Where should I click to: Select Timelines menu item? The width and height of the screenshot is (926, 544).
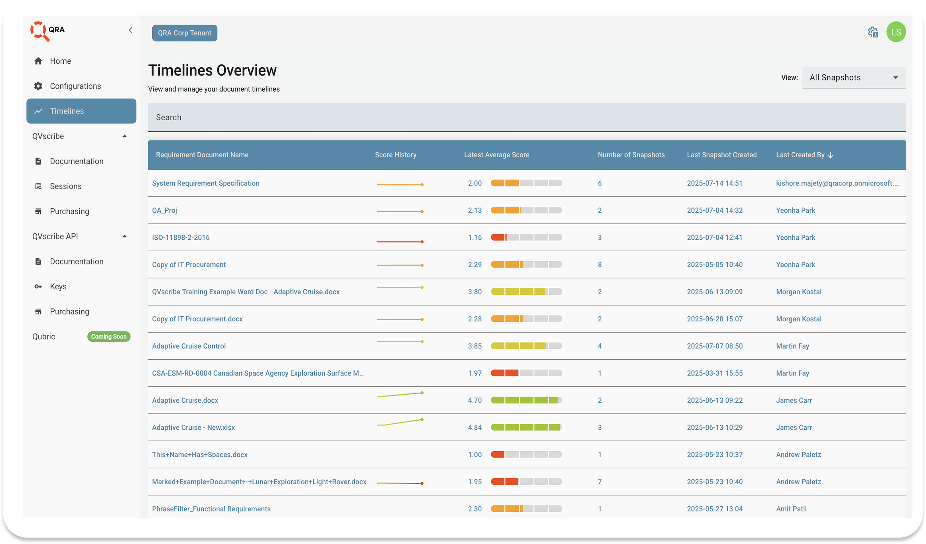click(81, 111)
